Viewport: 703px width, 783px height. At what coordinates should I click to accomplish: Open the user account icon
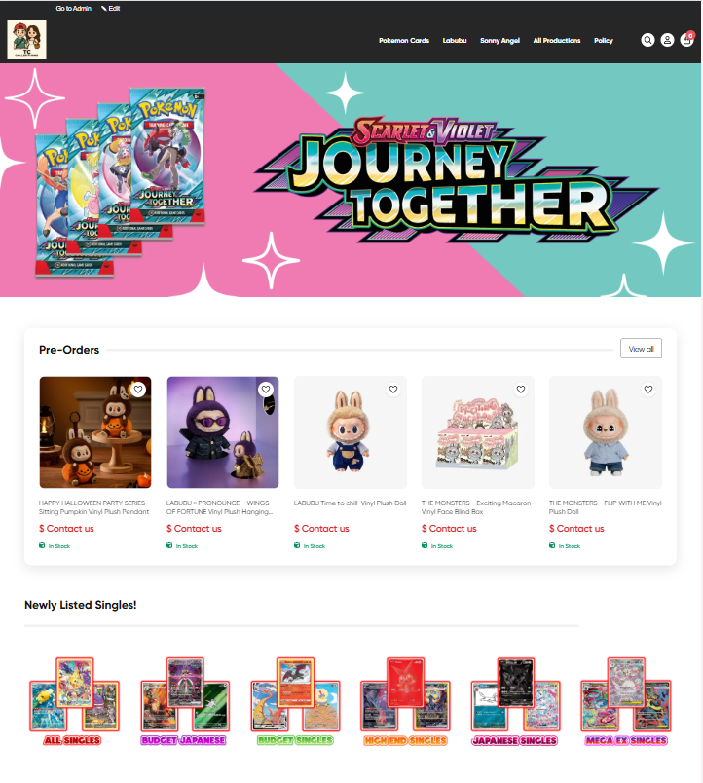[x=667, y=40]
